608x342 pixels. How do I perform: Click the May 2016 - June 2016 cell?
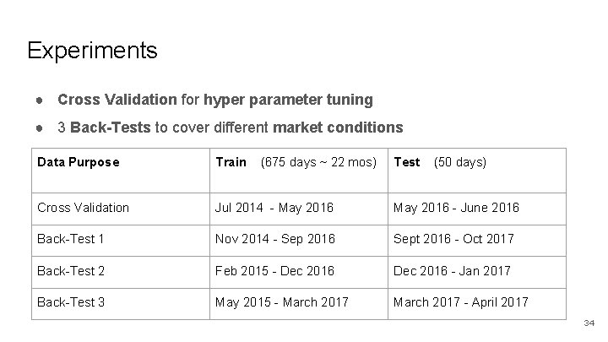coord(477,209)
